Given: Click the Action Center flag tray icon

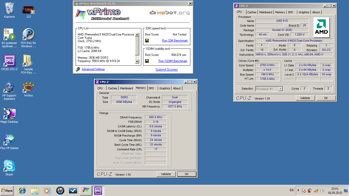Looking at the screenshot, I should 304,191.
